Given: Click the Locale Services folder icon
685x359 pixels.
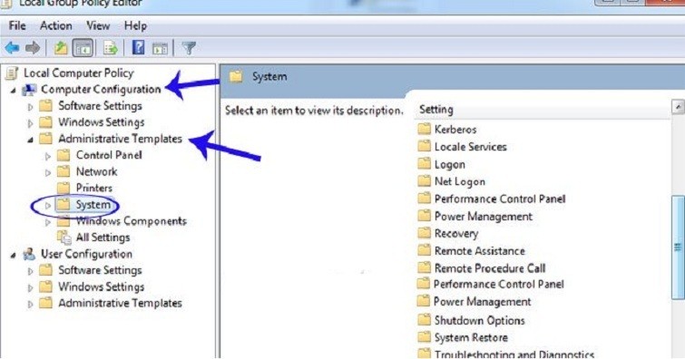Looking at the screenshot, I should (424, 146).
